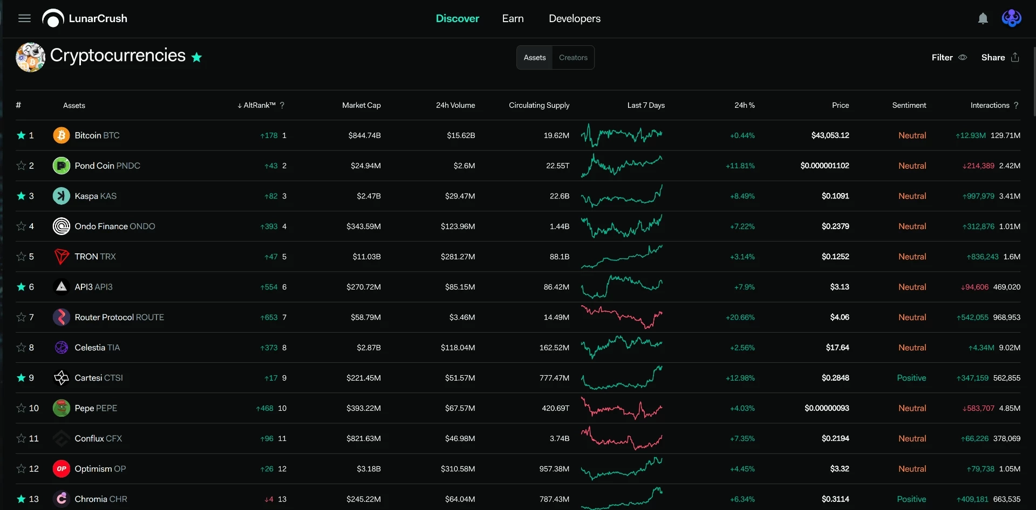The image size is (1036, 510).
Task: Click the LunarCrush logo
Action: [x=85, y=18]
